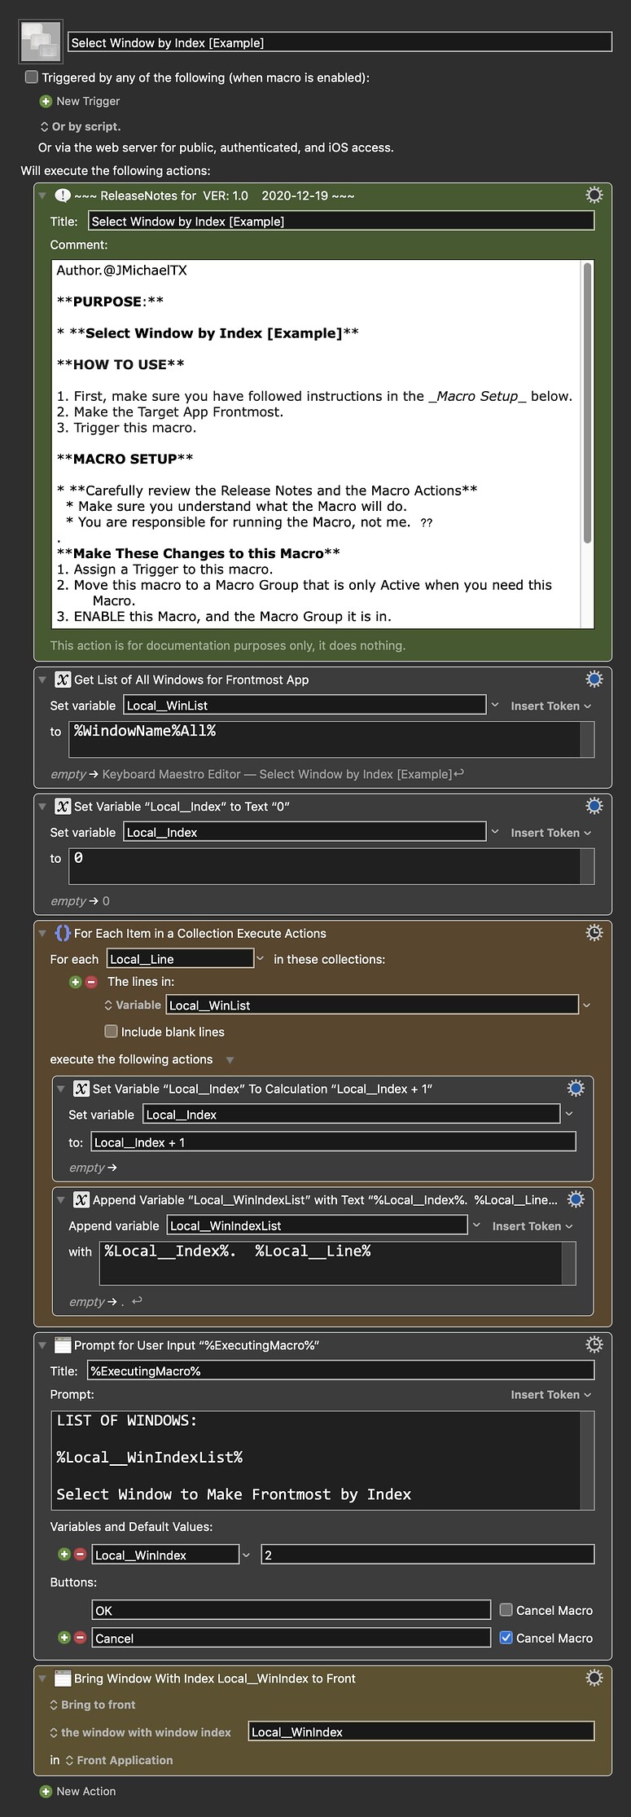Toggle the macro enabled trigger checkbox
This screenshot has height=1817, width=631.
pos(32,77)
